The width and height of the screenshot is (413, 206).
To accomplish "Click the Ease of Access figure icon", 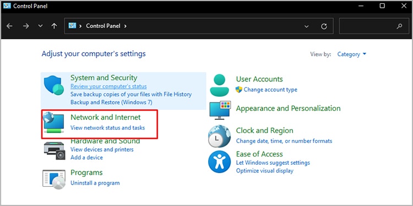I will 219,162.
